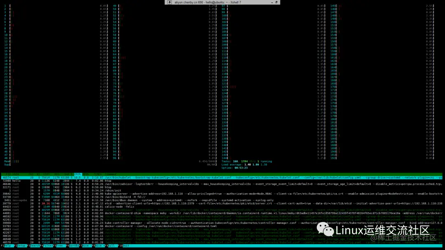445x250 pixels.
Task: Select kube-controller-manager row PID 39968
Action: pyautogui.click(x=222, y=223)
